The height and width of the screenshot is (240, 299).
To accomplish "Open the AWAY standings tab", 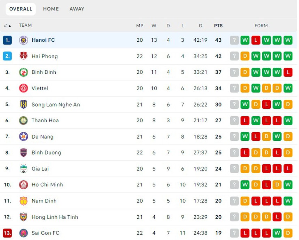I will [x=77, y=9].
